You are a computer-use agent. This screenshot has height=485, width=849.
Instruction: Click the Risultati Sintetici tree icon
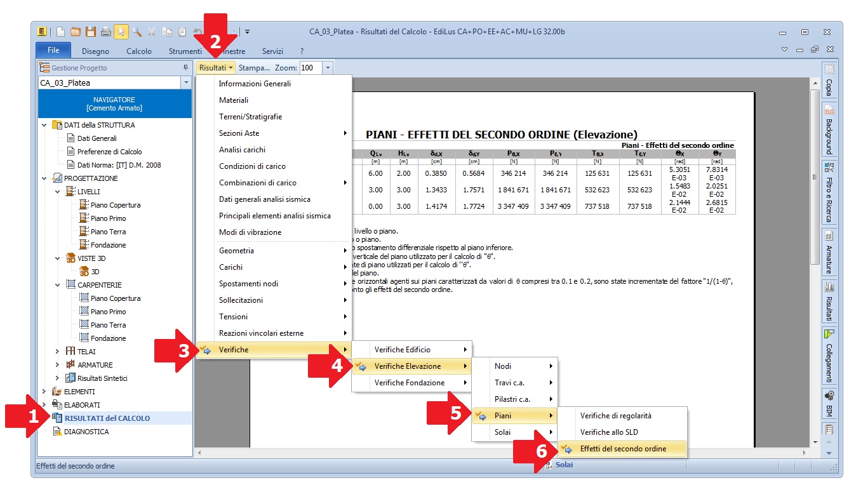click(x=70, y=378)
